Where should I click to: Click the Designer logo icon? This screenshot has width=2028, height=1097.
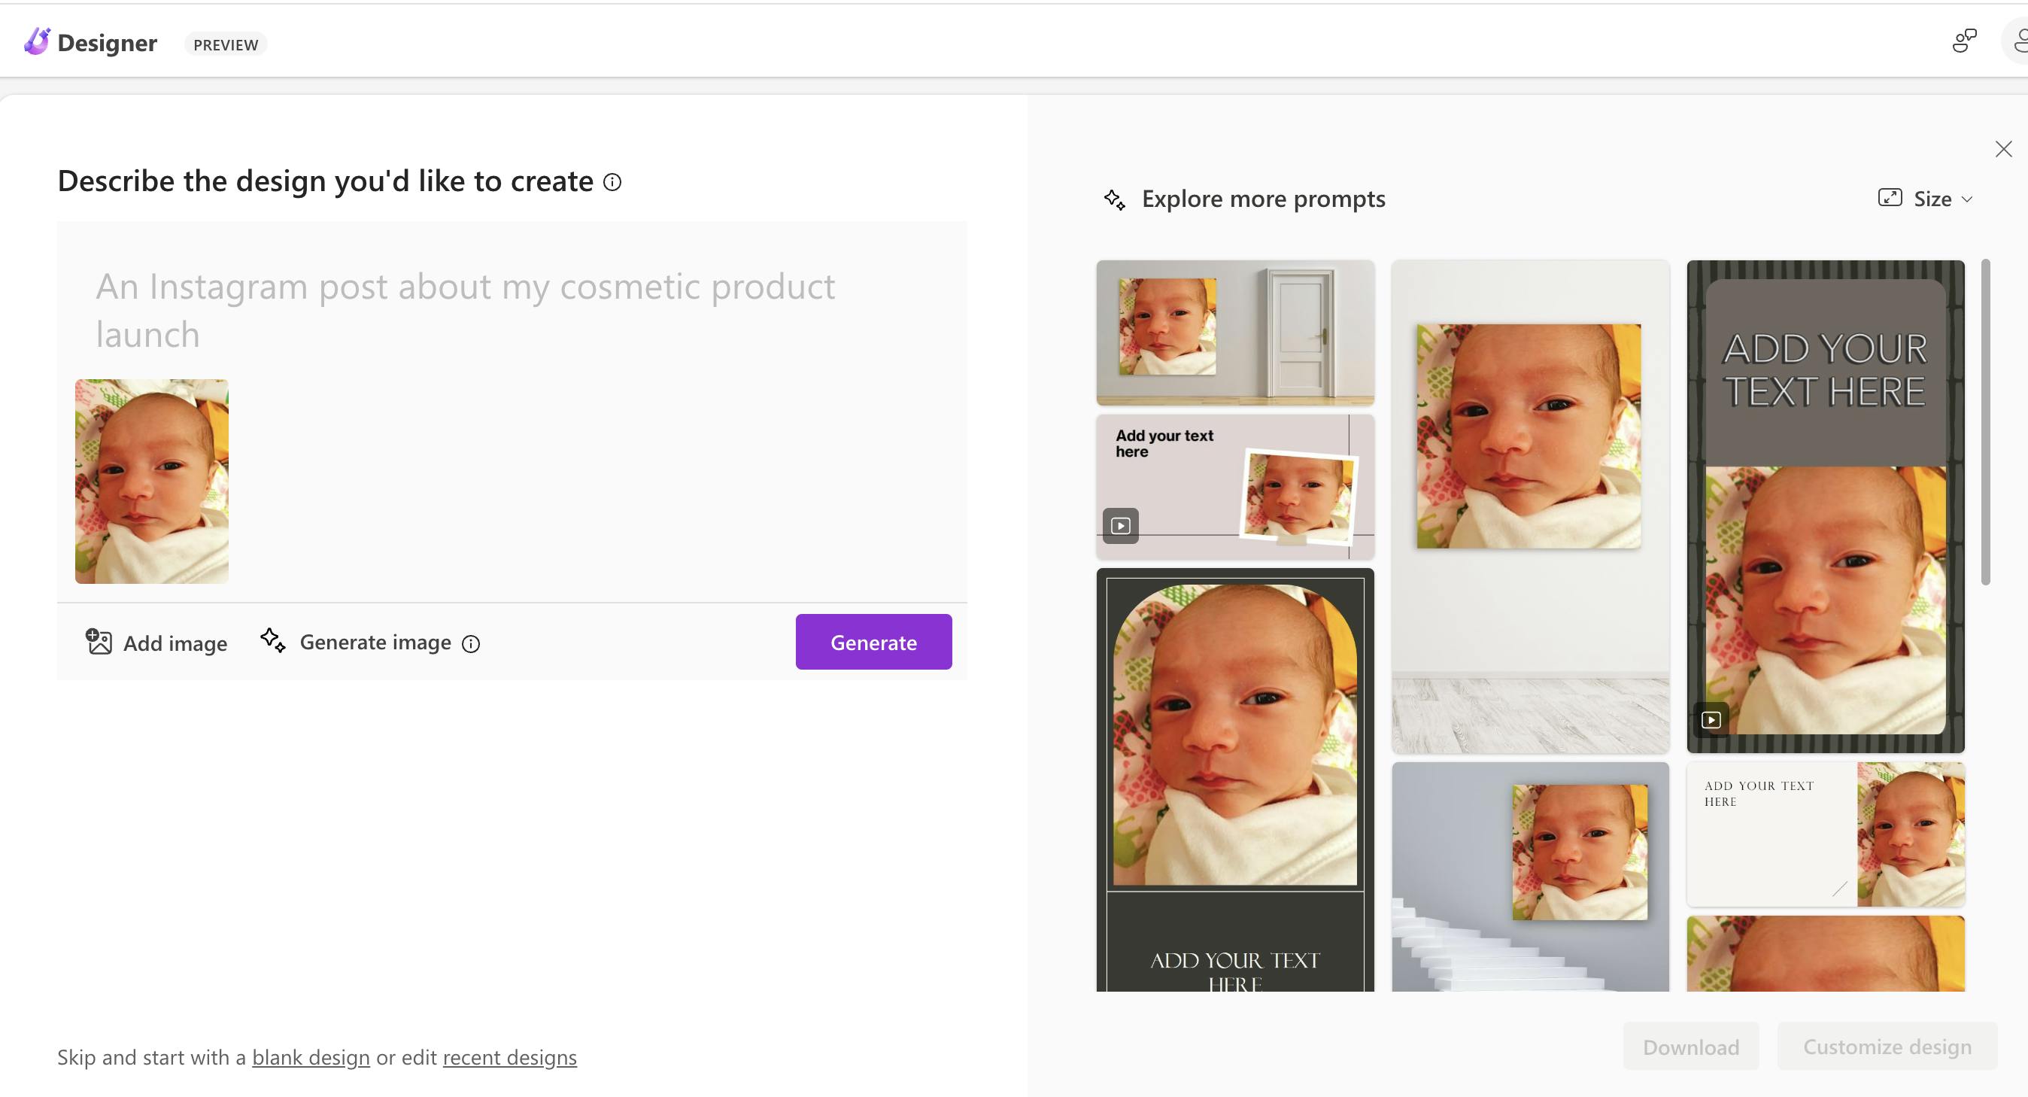(x=36, y=41)
